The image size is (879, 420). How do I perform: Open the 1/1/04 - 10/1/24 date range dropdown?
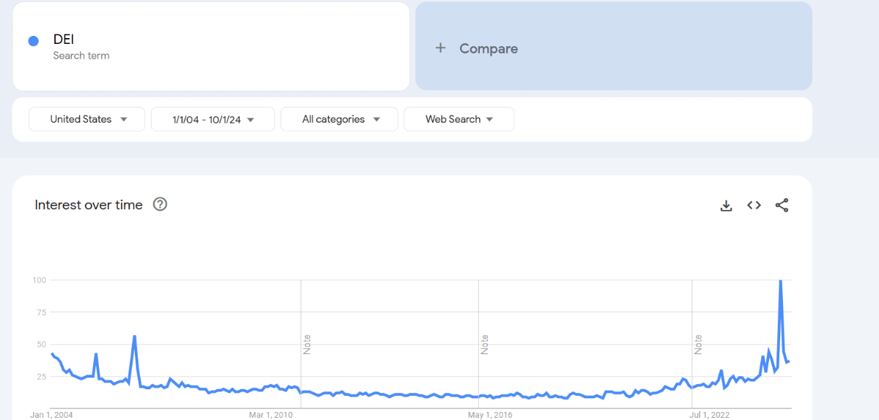212,119
